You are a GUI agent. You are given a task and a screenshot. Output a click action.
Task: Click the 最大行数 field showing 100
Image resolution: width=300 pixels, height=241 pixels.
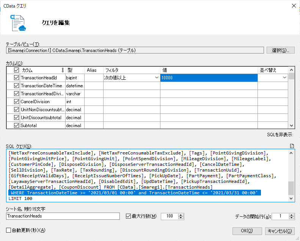click(x=170, y=216)
